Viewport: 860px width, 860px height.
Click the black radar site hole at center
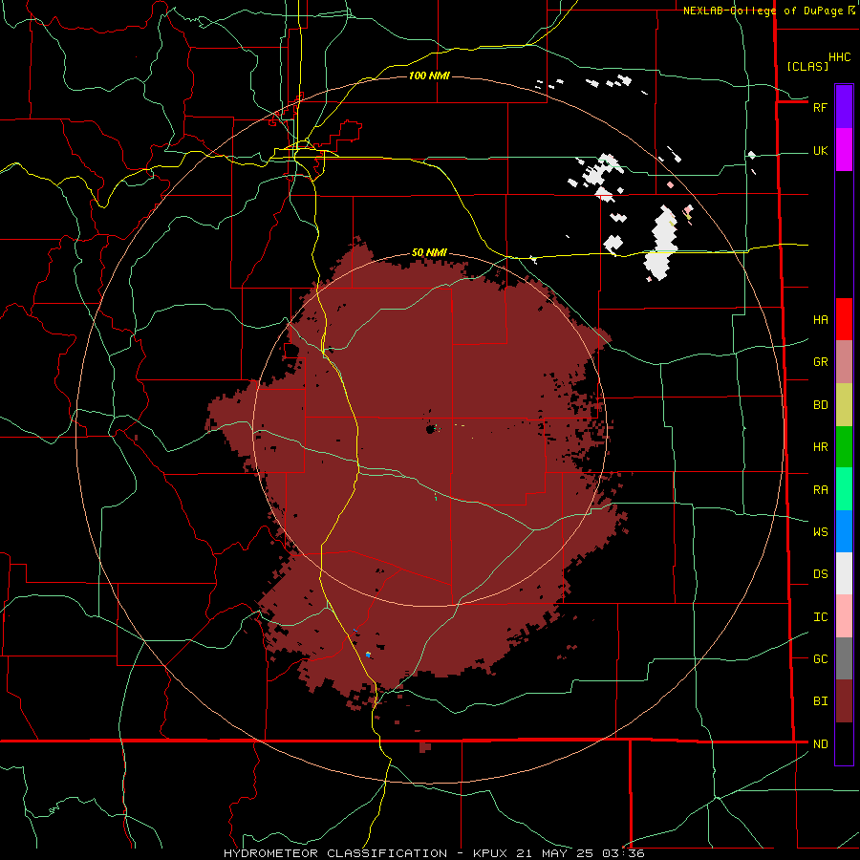pos(432,429)
